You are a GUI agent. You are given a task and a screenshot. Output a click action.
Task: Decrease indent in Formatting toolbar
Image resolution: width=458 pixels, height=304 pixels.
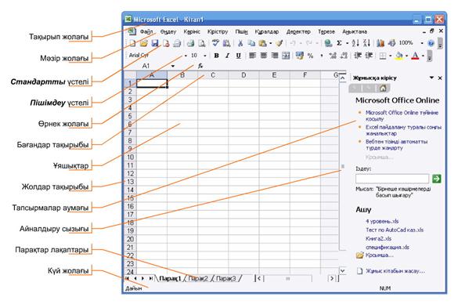pos(358,56)
